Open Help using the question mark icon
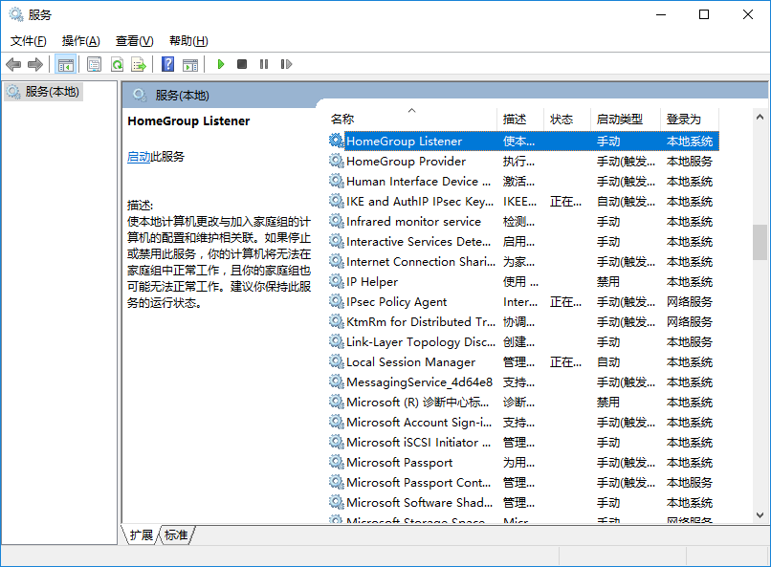The width and height of the screenshot is (771, 567). point(167,64)
